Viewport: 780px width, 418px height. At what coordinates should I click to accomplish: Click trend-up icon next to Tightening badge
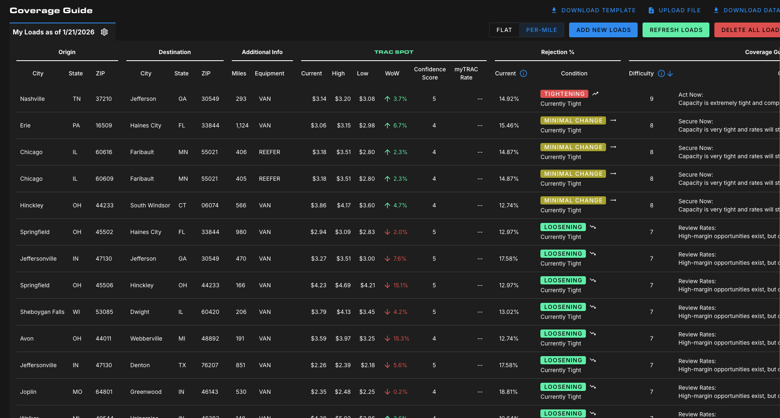(x=595, y=94)
